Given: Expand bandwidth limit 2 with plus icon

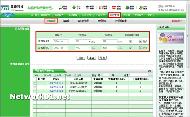Looking at the screenshot, I should tap(140, 48).
